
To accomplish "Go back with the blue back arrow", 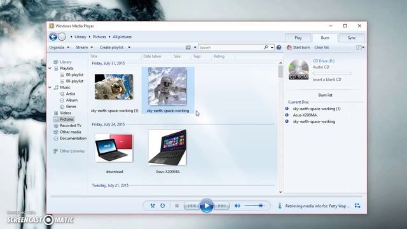I will pos(53,37).
